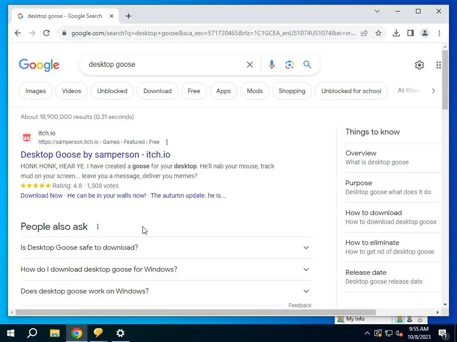This screenshot has width=457, height=342.
Task: Reload the Google search page
Action: (46, 33)
